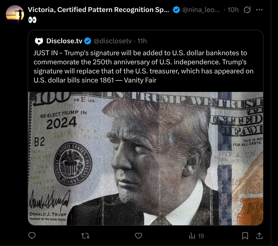Open quoted tweet's 11h timestamp

coord(142,41)
